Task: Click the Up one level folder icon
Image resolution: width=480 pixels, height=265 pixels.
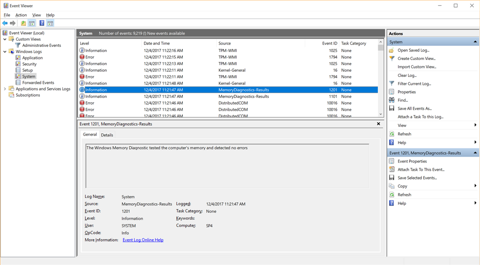Action: coord(23,23)
